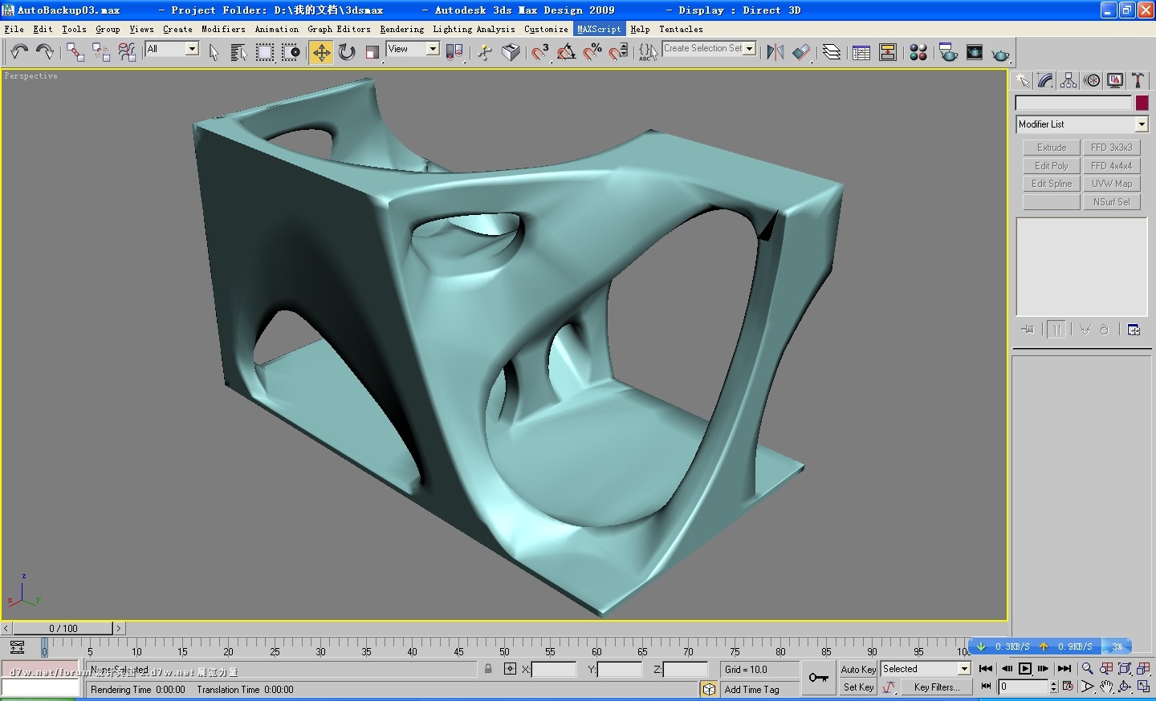
Task: Click the Unlink Selection tool
Action: pyautogui.click(x=101, y=52)
